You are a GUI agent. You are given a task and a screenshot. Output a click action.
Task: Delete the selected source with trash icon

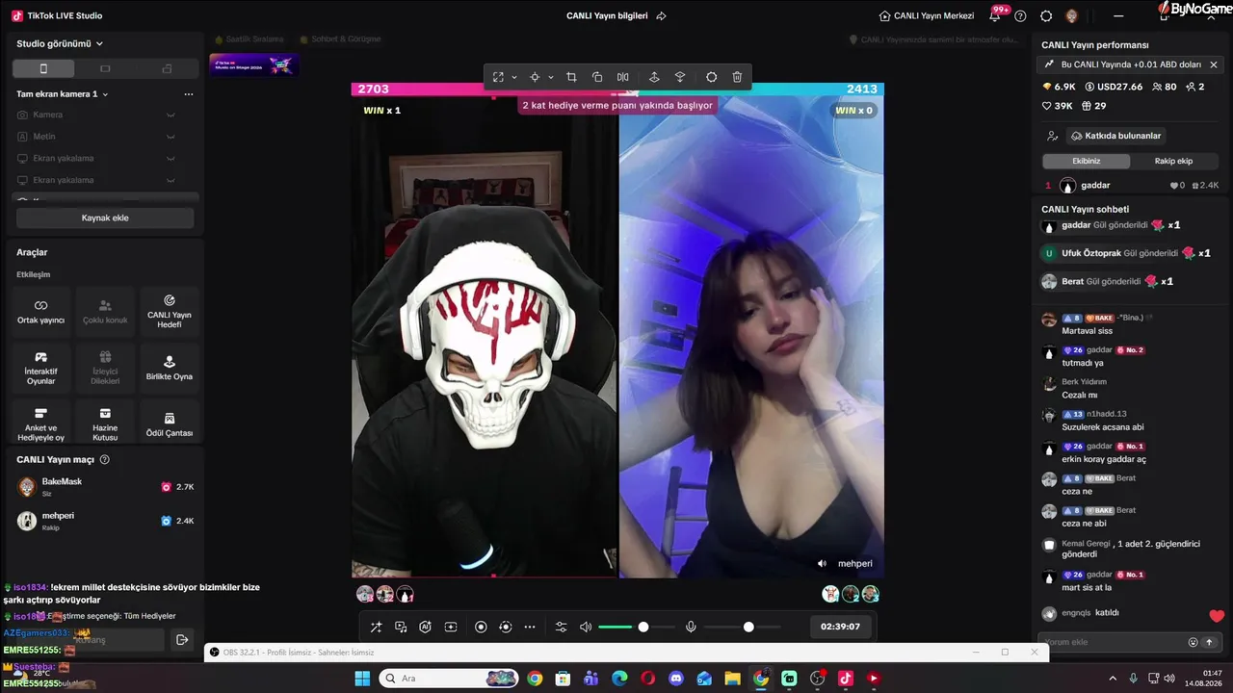click(737, 77)
